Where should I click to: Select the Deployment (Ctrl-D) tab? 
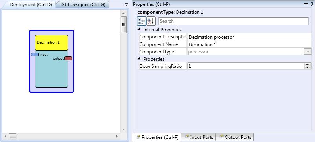[31, 5]
